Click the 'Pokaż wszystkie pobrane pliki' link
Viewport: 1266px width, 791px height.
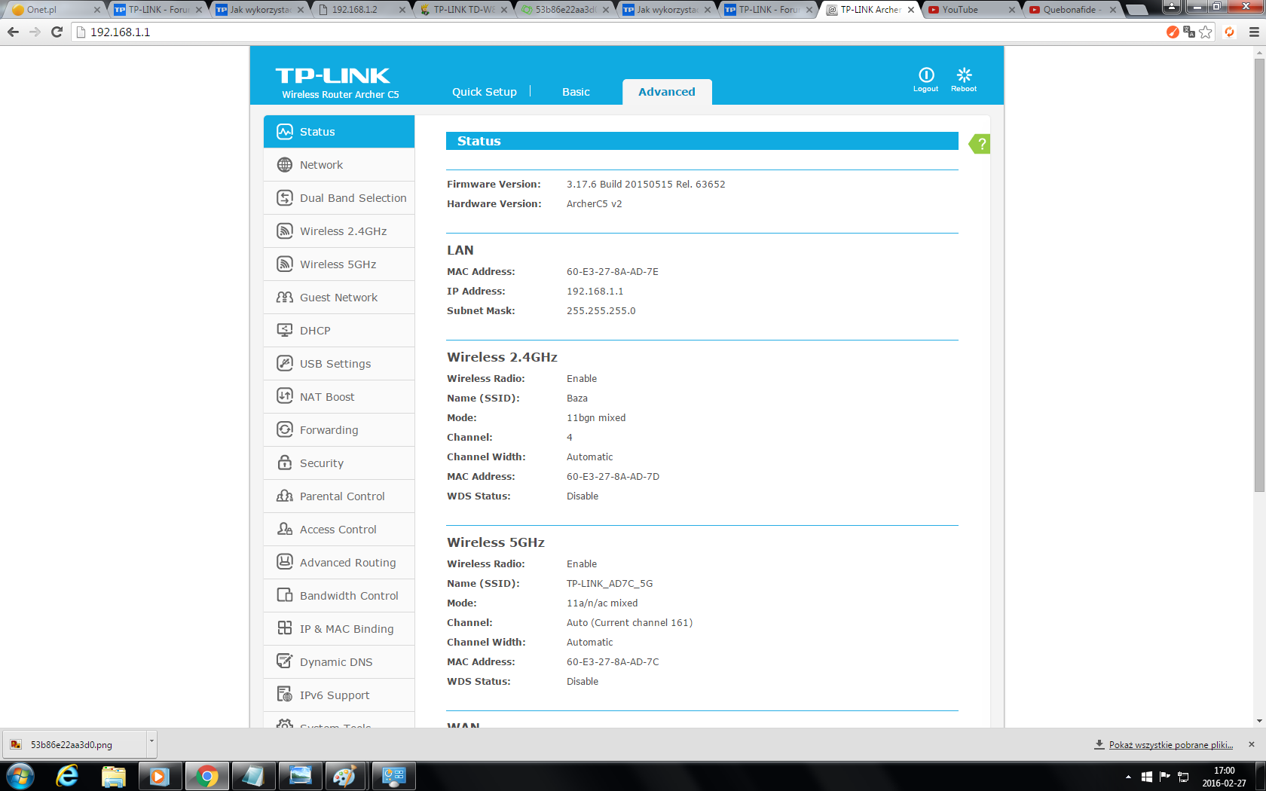click(x=1170, y=745)
